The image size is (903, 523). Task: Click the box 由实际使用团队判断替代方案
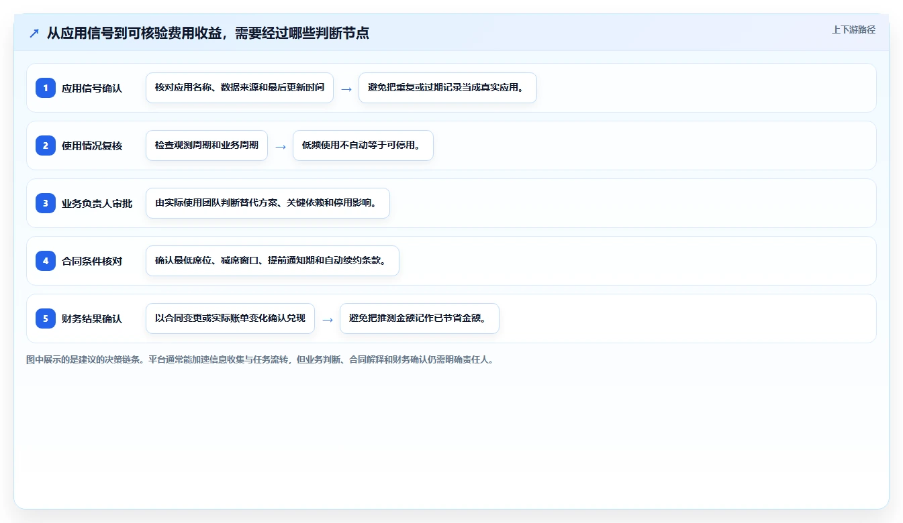tap(268, 203)
